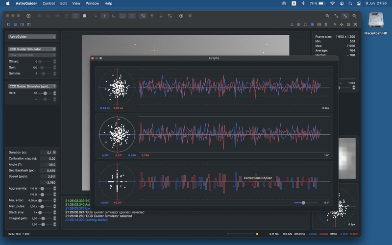This screenshot has height=245, width=392.
Task: Click the highlighted inward-arrows shrink icon
Action: (x=345, y=16)
